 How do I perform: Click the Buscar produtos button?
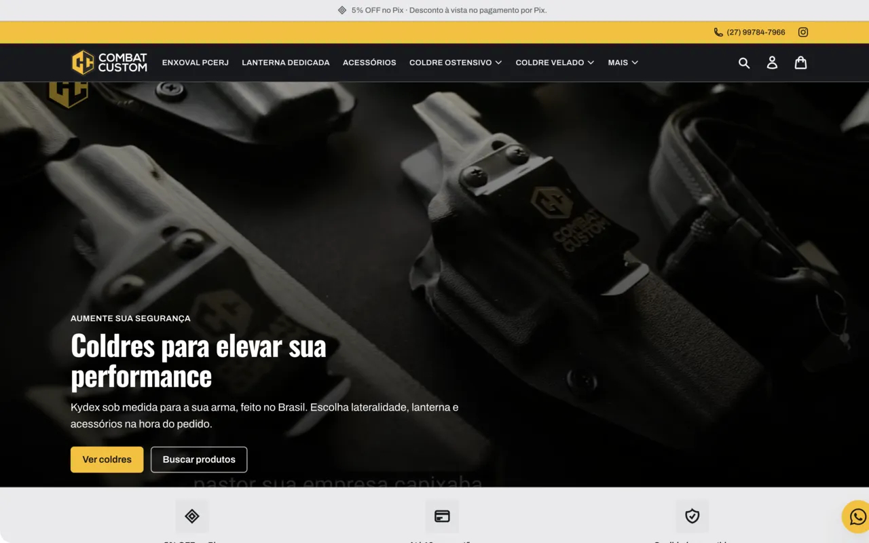click(199, 460)
